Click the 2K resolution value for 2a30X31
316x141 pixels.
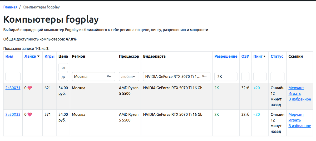pos(217,88)
